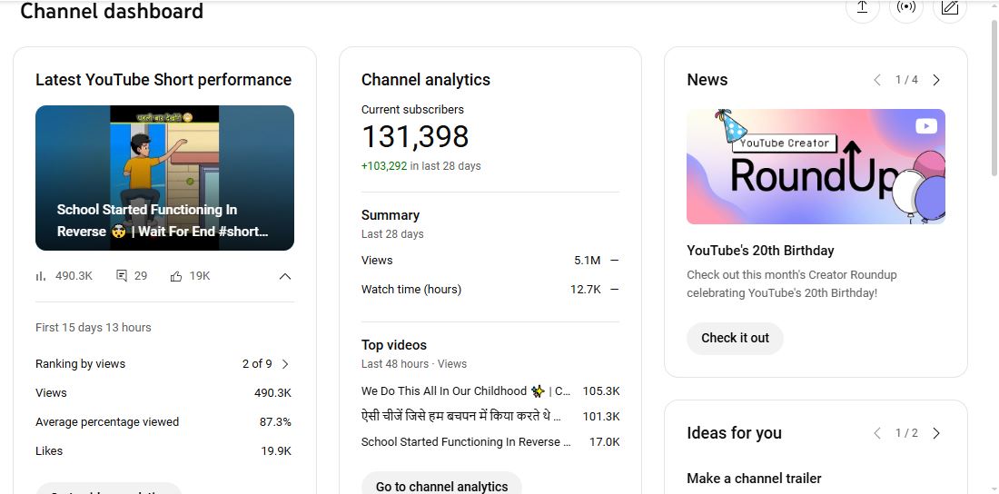Show next Ideas for you card
Viewport: 999px width, 494px height.
coord(936,433)
